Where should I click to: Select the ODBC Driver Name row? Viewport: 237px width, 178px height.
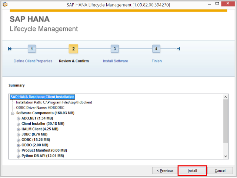(40, 108)
